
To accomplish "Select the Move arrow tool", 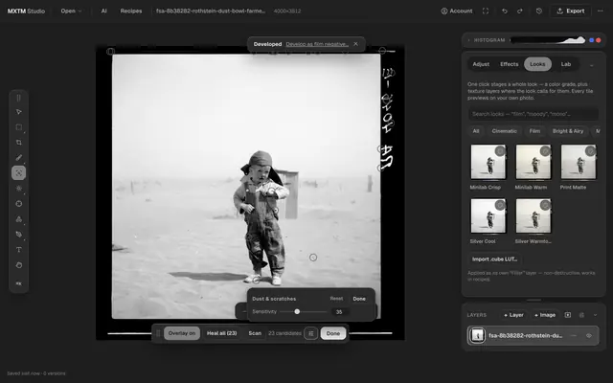I will click(x=19, y=112).
